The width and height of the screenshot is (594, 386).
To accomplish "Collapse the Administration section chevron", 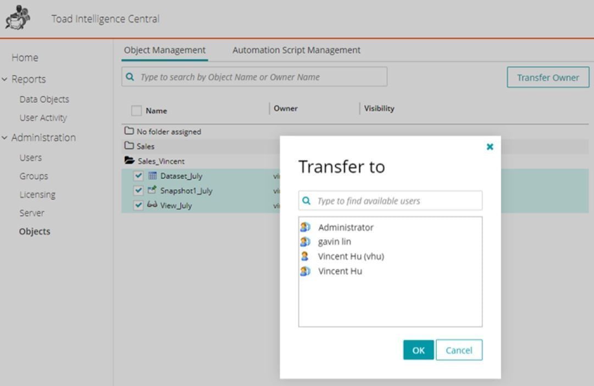I will [4, 137].
